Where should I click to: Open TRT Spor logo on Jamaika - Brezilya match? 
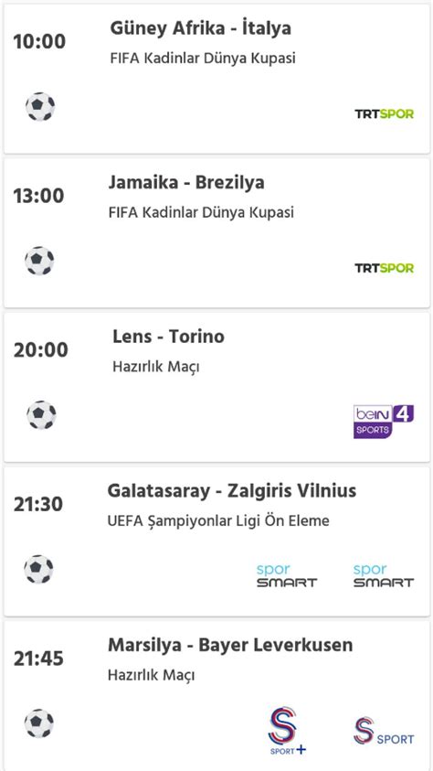[384, 268]
